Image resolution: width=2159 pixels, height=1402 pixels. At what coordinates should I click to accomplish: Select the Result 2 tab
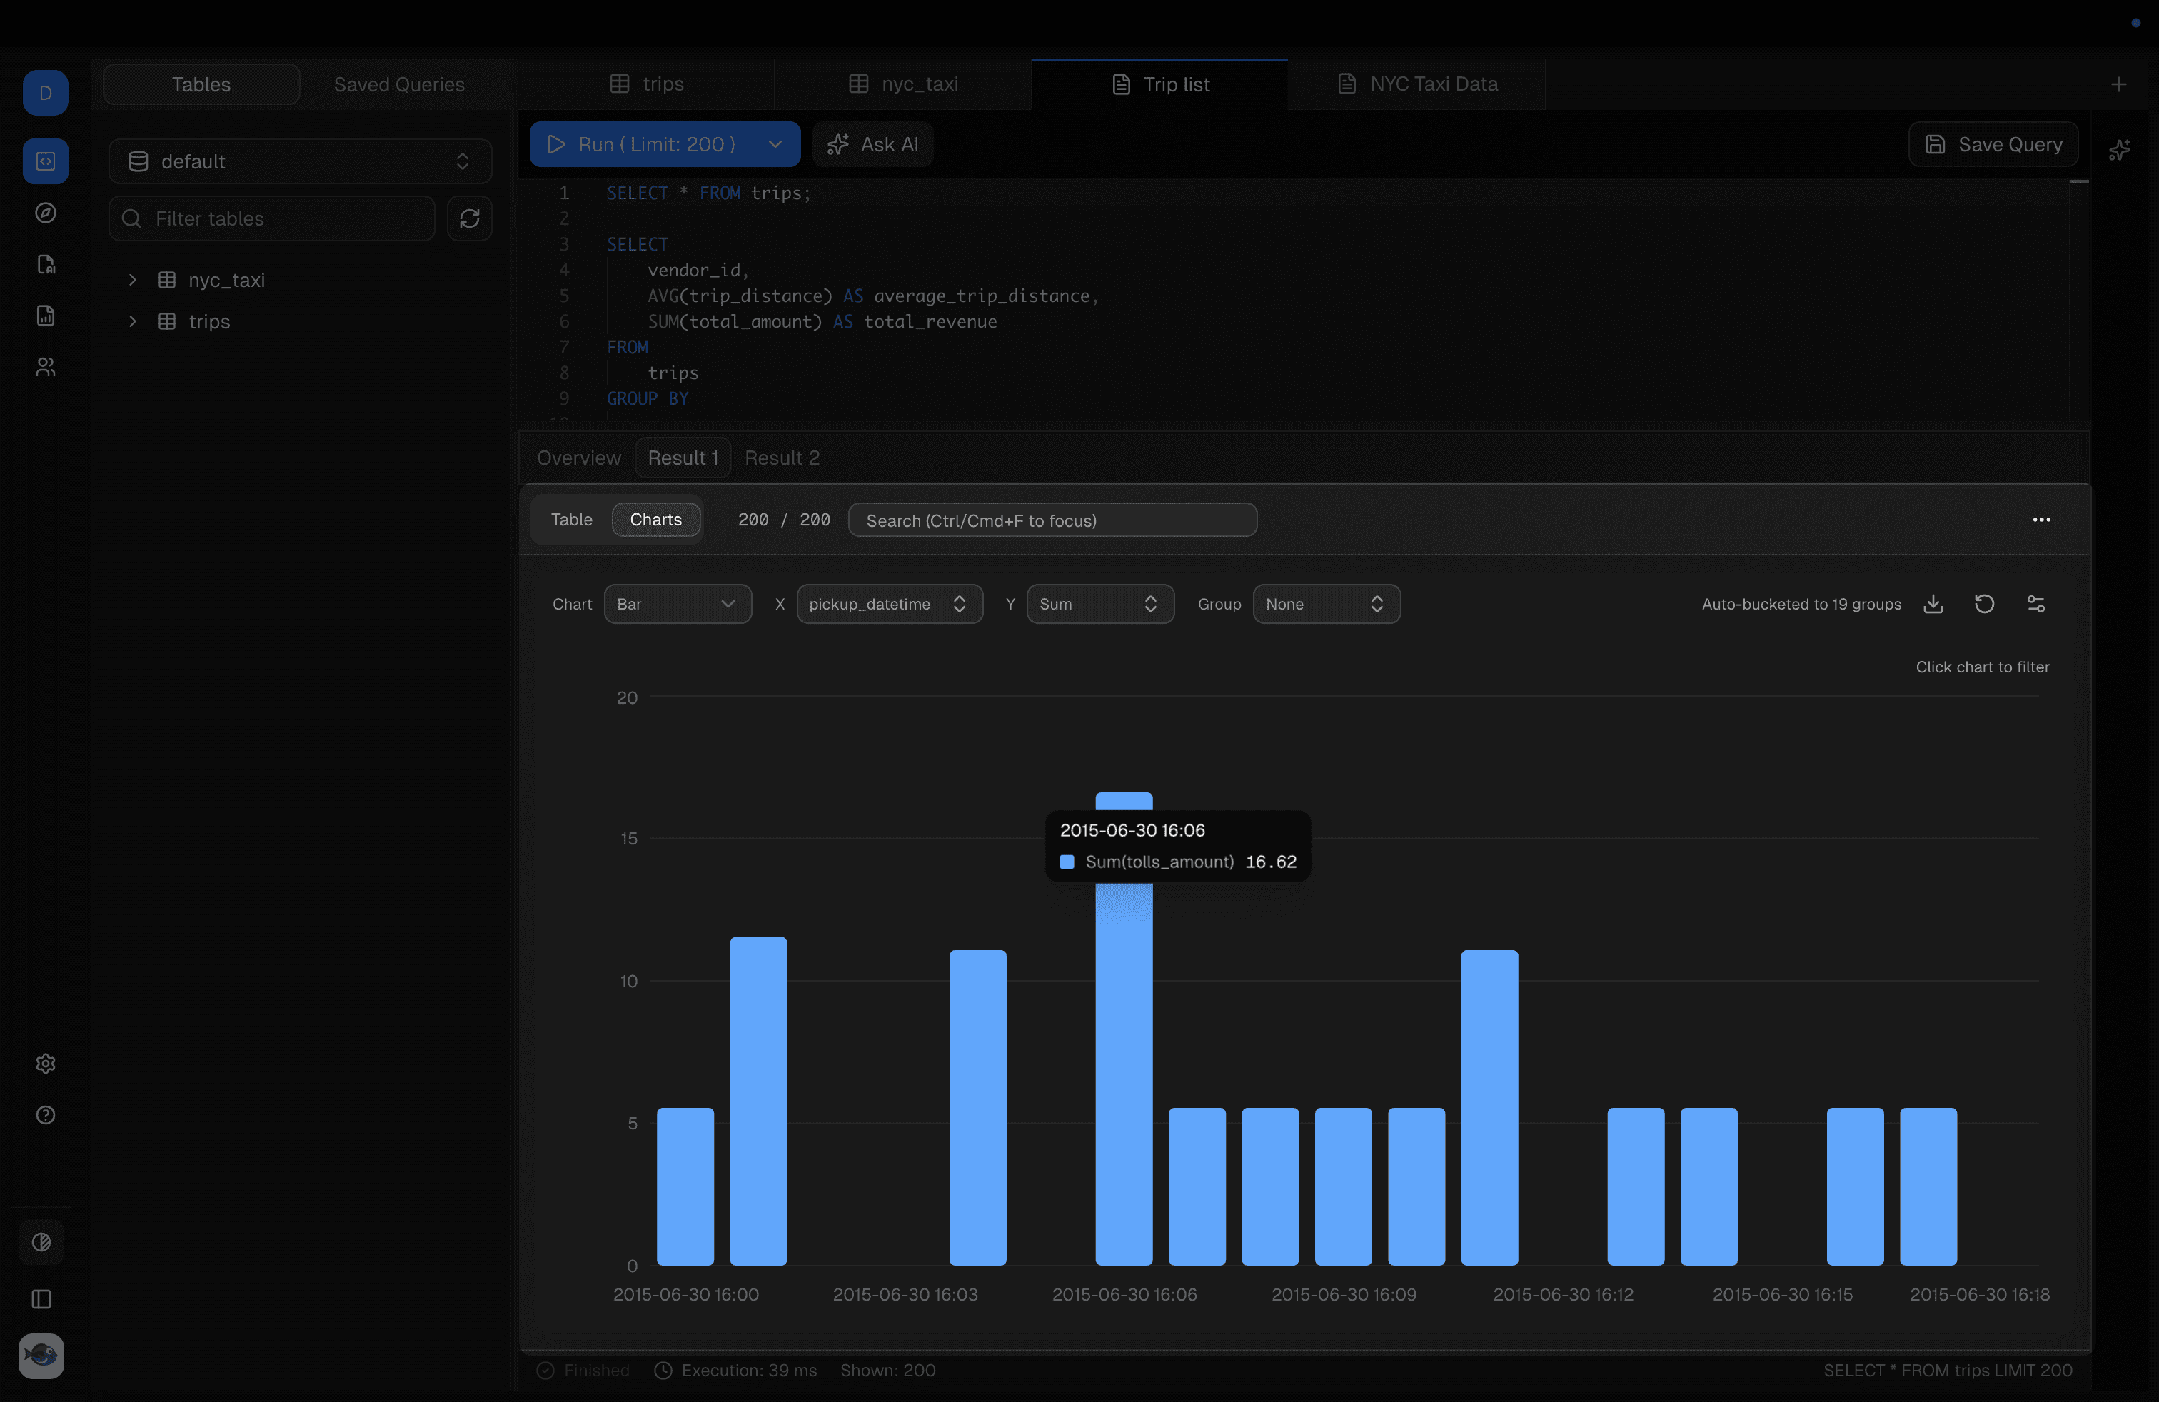[782, 458]
